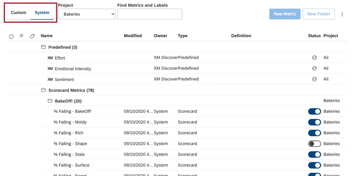Open the three-dot more options menu
Viewport: 353px width, 176px height.
342,14
